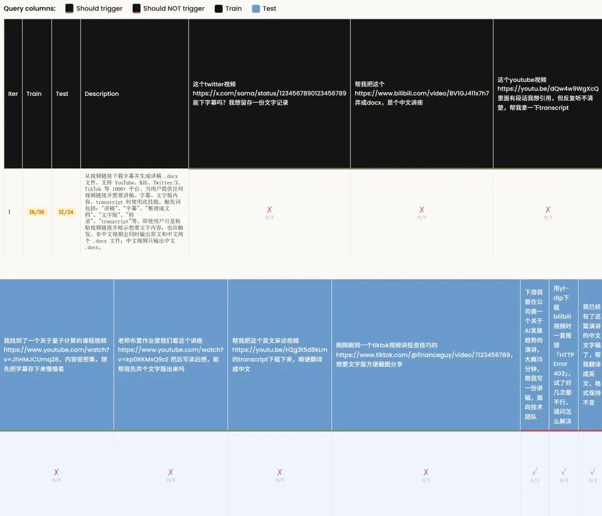Click the 12/24 test score badge
Image resolution: width=602 pixels, height=516 pixels.
[x=66, y=212]
